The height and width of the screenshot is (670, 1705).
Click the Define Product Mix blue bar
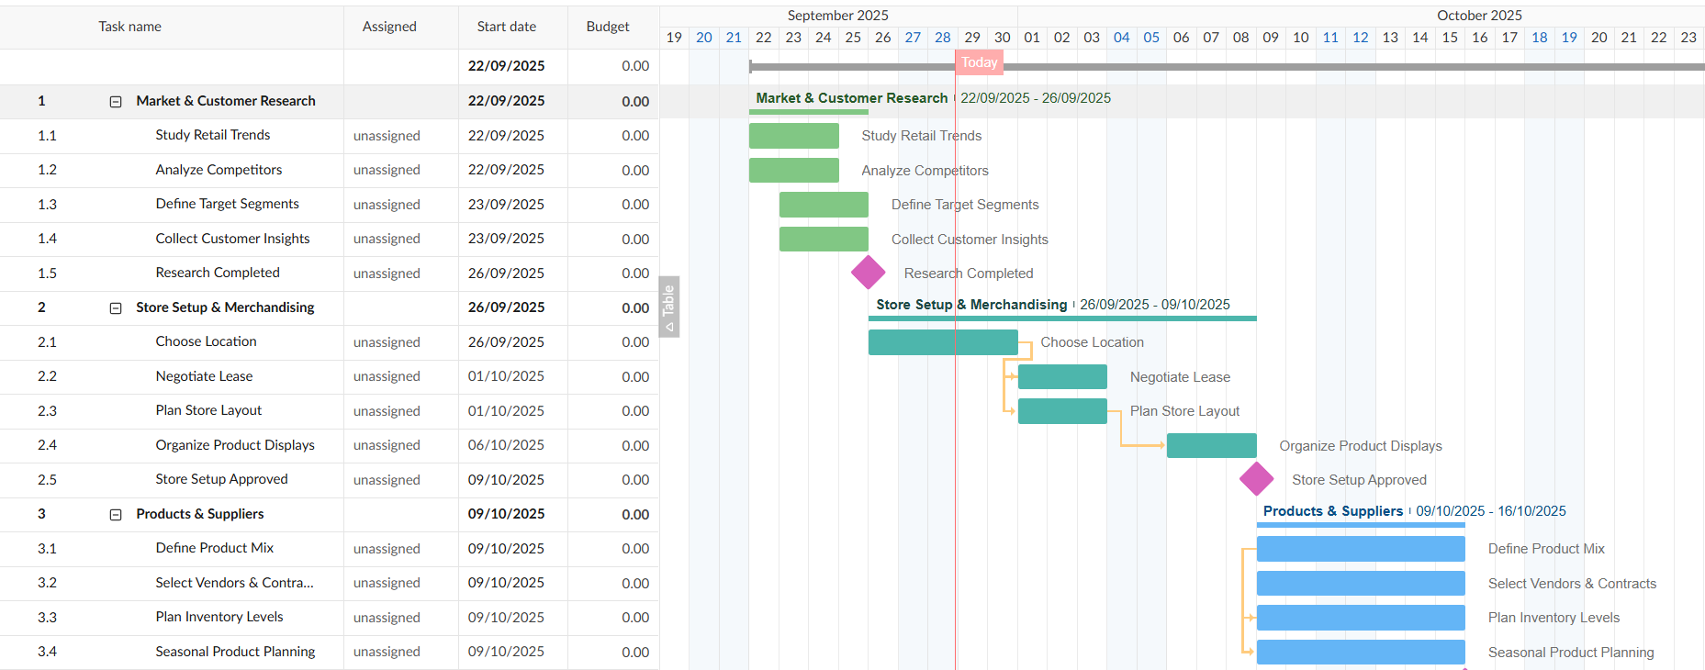point(1360,549)
